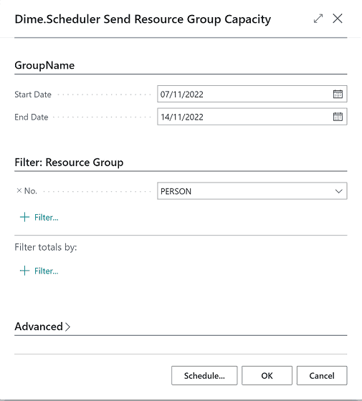This screenshot has width=362, height=401.
Task: Open calendar picker for End Date
Action: click(338, 117)
